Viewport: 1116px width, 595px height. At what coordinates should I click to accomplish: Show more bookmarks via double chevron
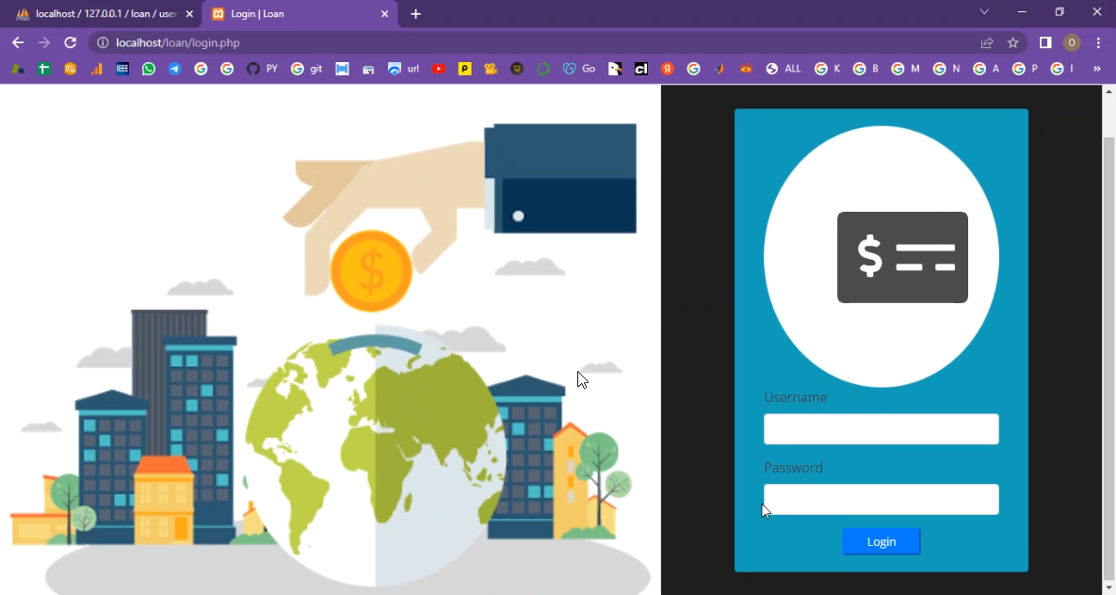(x=1097, y=69)
